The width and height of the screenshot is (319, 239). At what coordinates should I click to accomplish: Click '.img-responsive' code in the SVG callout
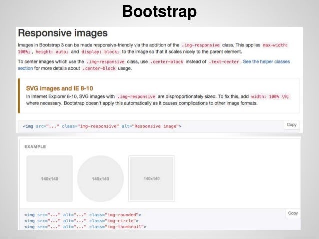[136, 97]
